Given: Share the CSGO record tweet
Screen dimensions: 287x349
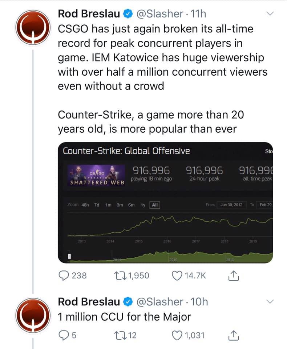Looking at the screenshot, I should (233, 276).
